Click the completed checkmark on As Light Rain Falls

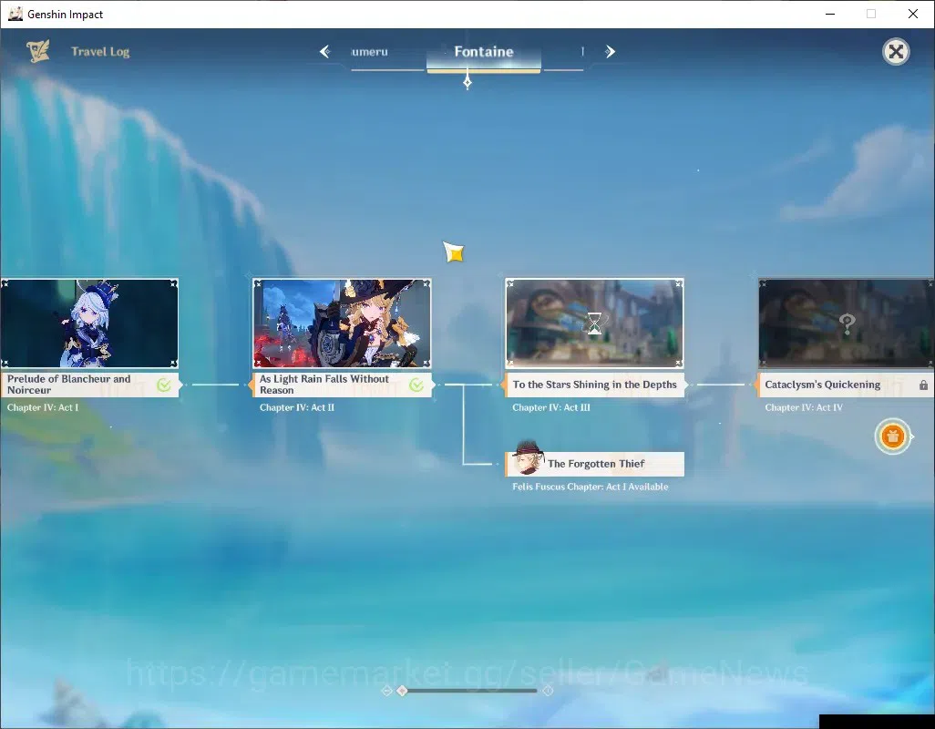point(416,385)
